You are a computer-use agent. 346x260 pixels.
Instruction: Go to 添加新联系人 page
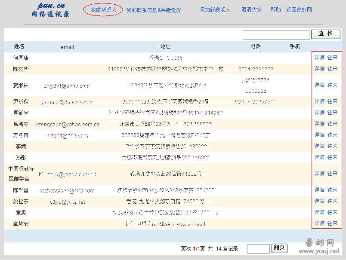[x=215, y=10]
